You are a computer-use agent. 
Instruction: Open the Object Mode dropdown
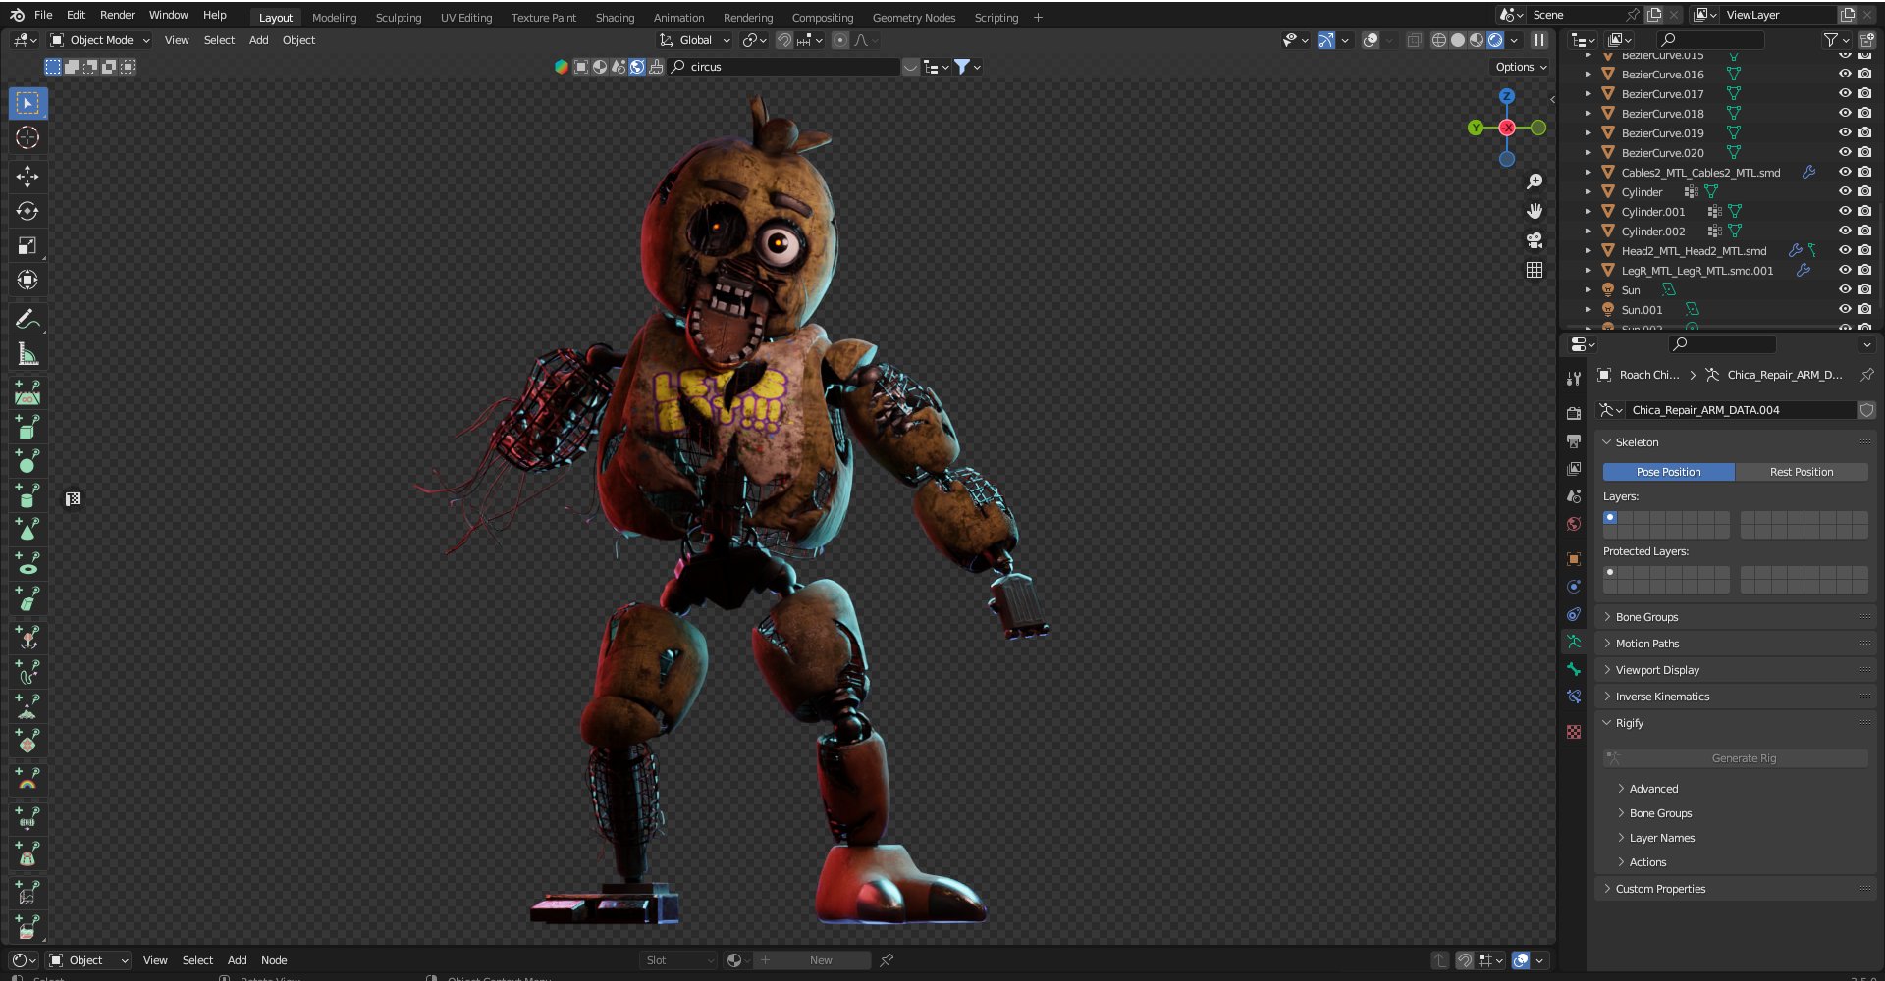(100, 40)
